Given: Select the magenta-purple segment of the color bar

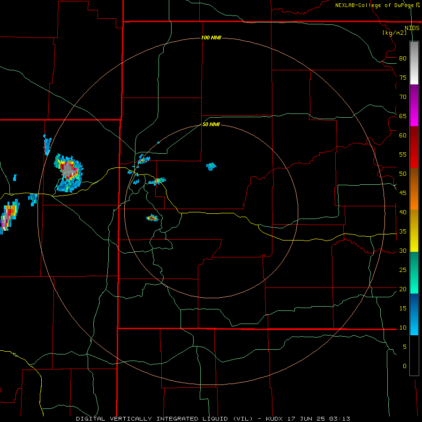Looking at the screenshot, I should coord(414,105).
